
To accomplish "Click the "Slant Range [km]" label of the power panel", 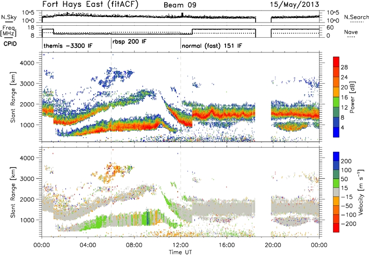I will pos(13,97).
